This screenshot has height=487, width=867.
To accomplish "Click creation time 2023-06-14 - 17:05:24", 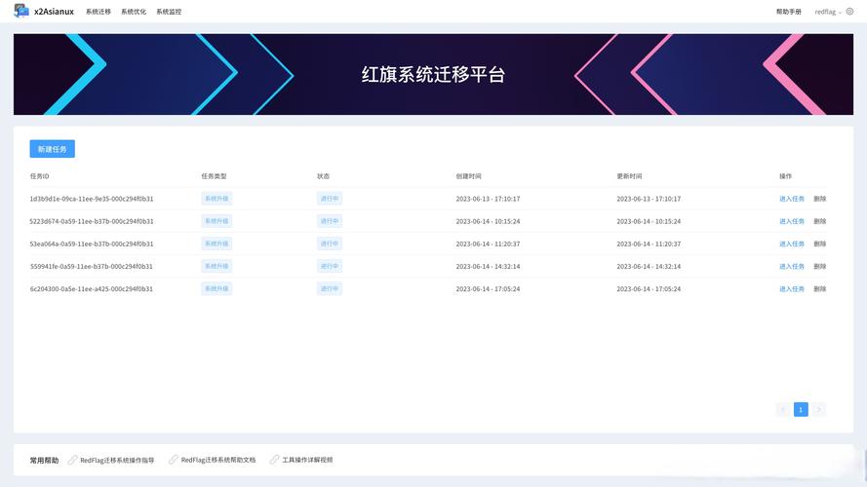I will click(488, 289).
